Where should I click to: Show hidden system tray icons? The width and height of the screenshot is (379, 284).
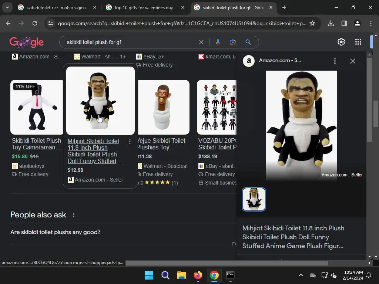tap(301, 275)
